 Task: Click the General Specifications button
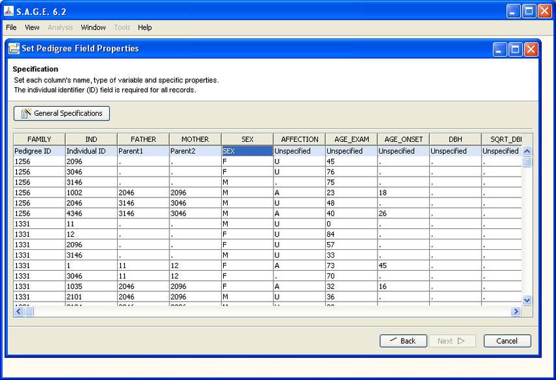pos(62,113)
